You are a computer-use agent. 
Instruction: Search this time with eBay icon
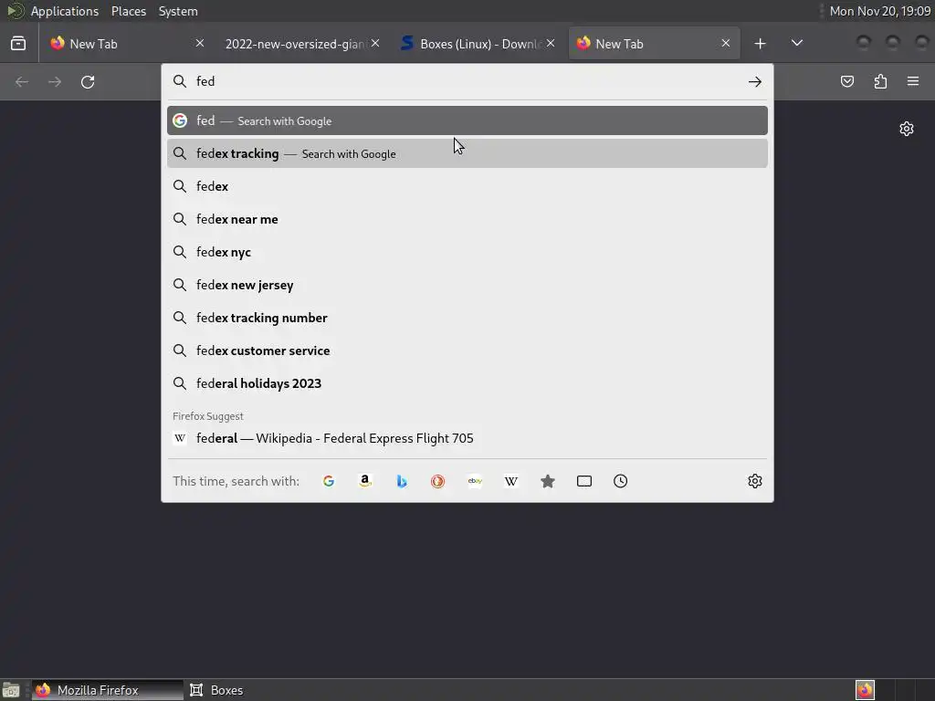[x=475, y=481]
